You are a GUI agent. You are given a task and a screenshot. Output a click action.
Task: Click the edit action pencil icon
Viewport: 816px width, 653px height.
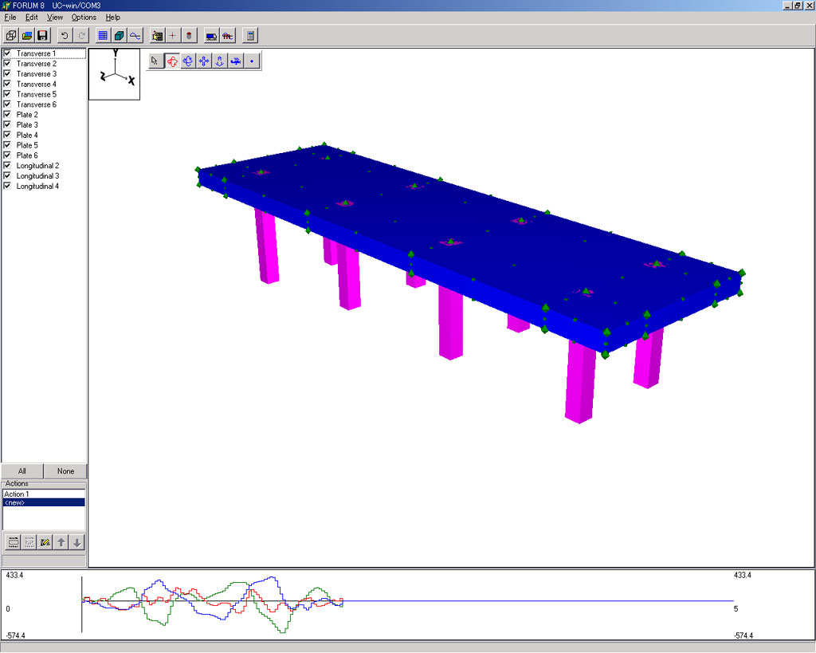pyautogui.click(x=45, y=542)
